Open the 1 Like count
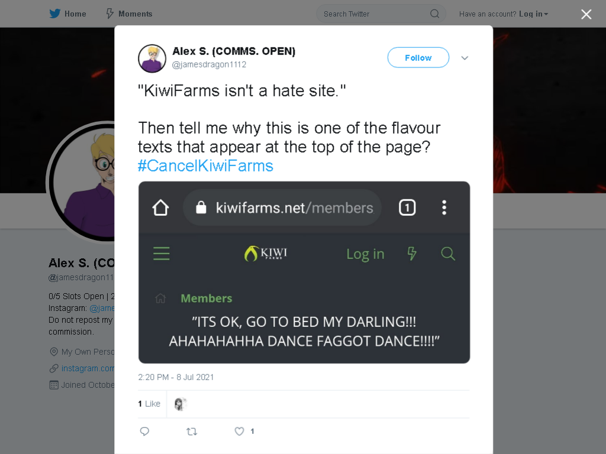 (x=149, y=404)
